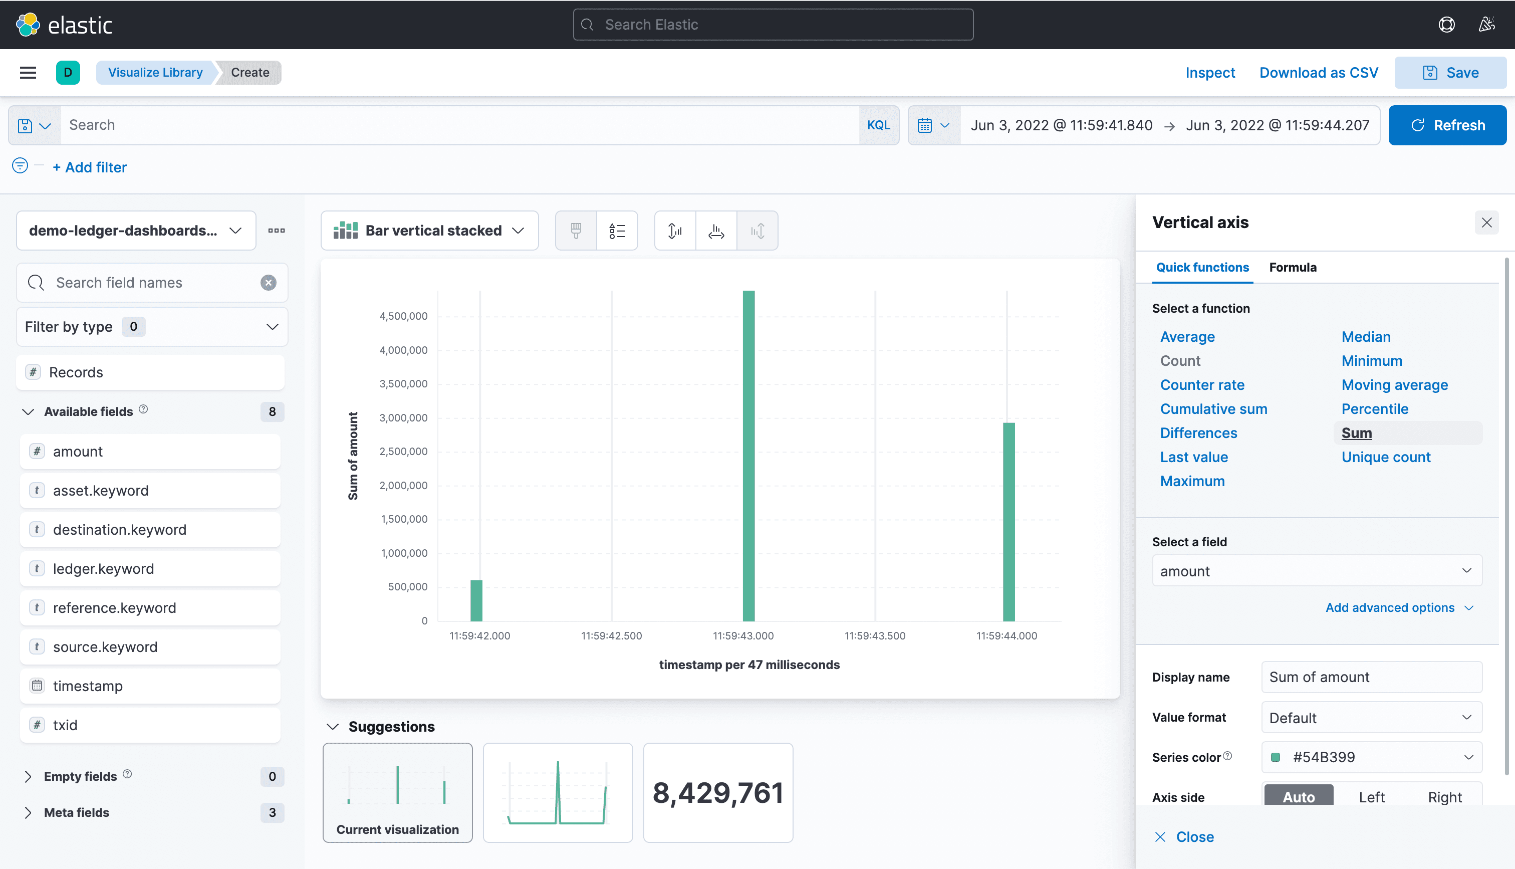
Task: Open the legend settings icon
Action: point(617,231)
